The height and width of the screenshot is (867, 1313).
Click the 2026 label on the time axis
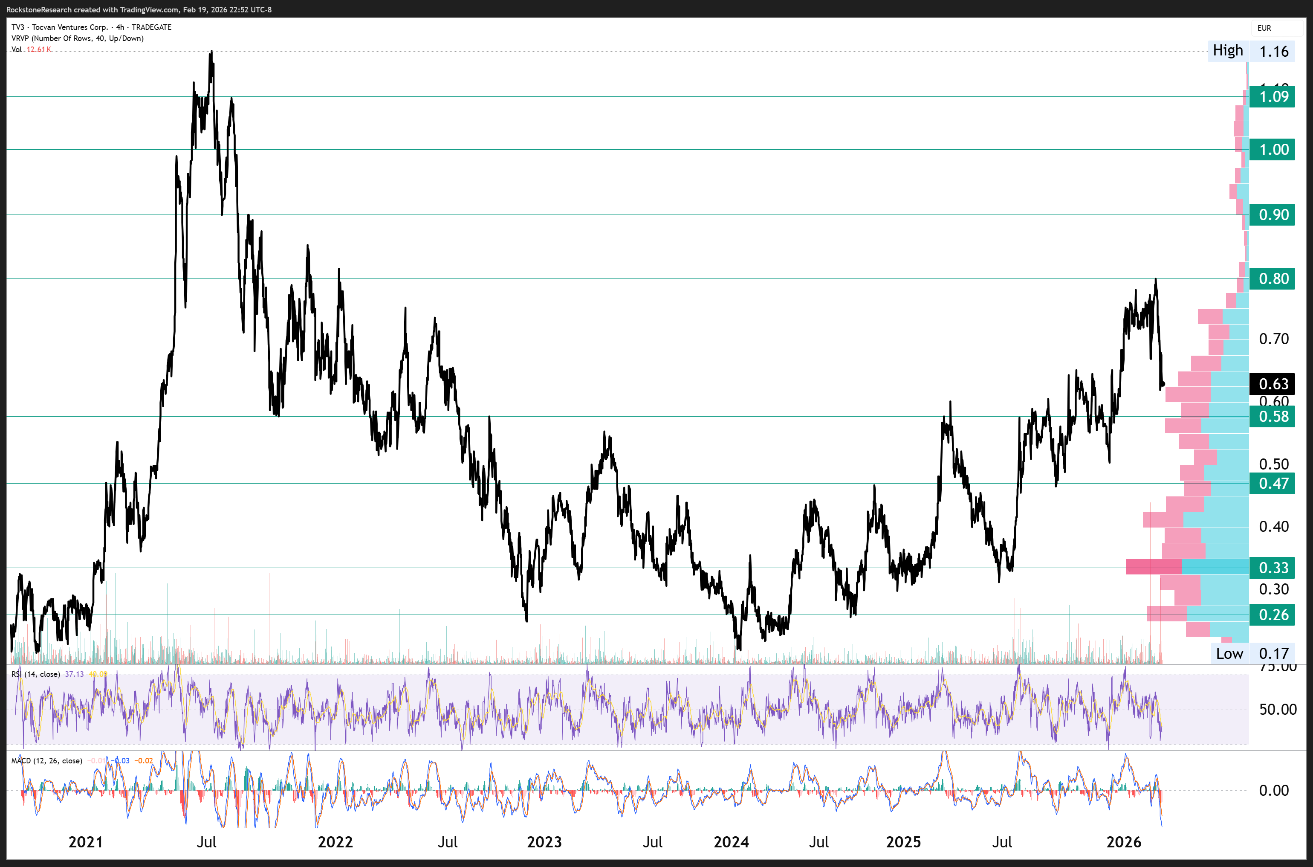click(x=1123, y=842)
